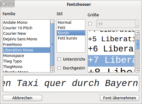Click the size list scroll-down arrow
The image size is (142, 104).
point(137,70)
